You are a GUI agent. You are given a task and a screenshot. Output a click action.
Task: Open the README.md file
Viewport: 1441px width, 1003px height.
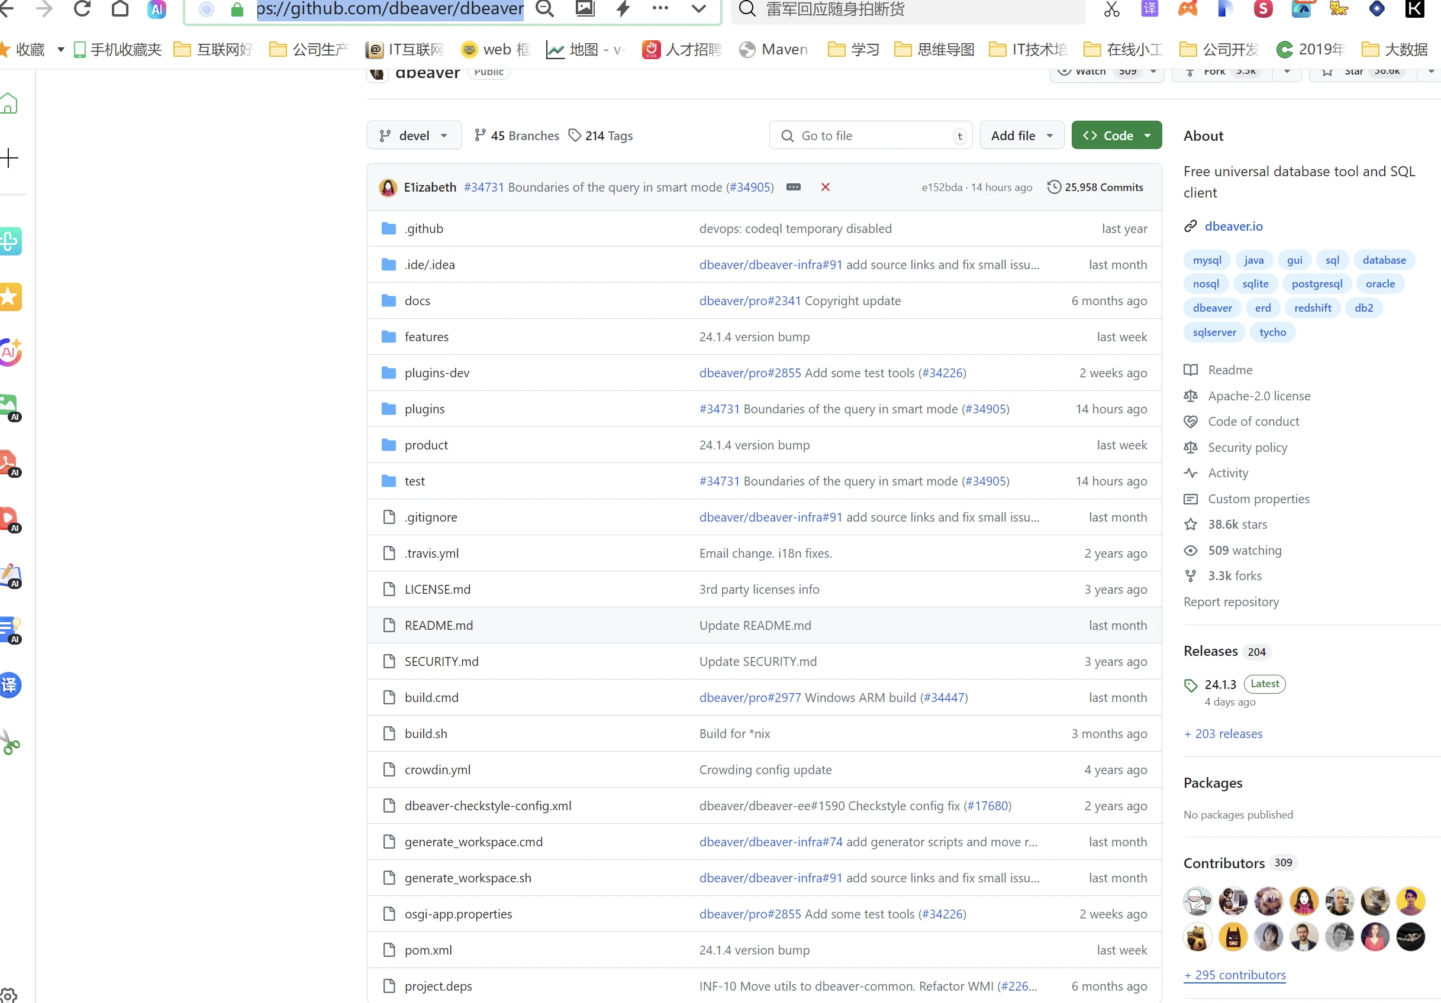(439, 625)
